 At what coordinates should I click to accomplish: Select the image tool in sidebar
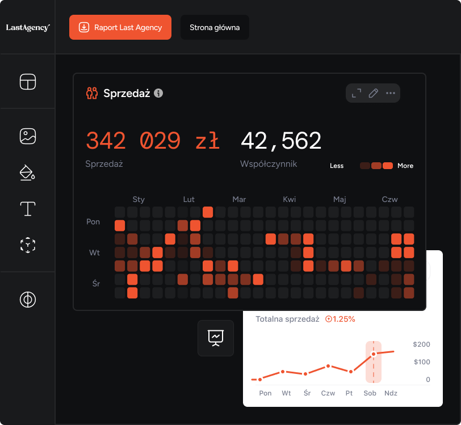coord(28,136)
